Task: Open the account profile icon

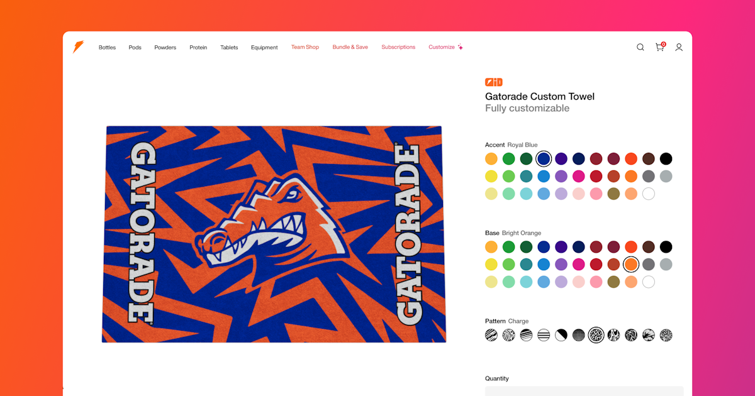Action: pos(679,47)
